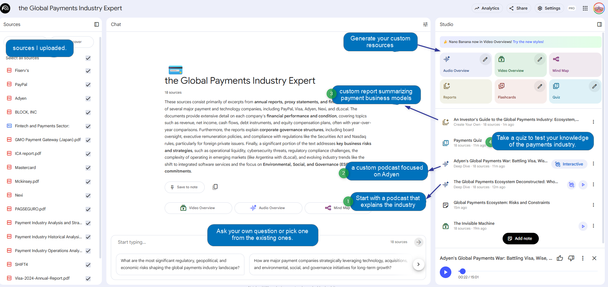Image resolution: width=608 pixels, height=287 pixels.
Task: Open the Google apps grid
Action: coord(585,8)
